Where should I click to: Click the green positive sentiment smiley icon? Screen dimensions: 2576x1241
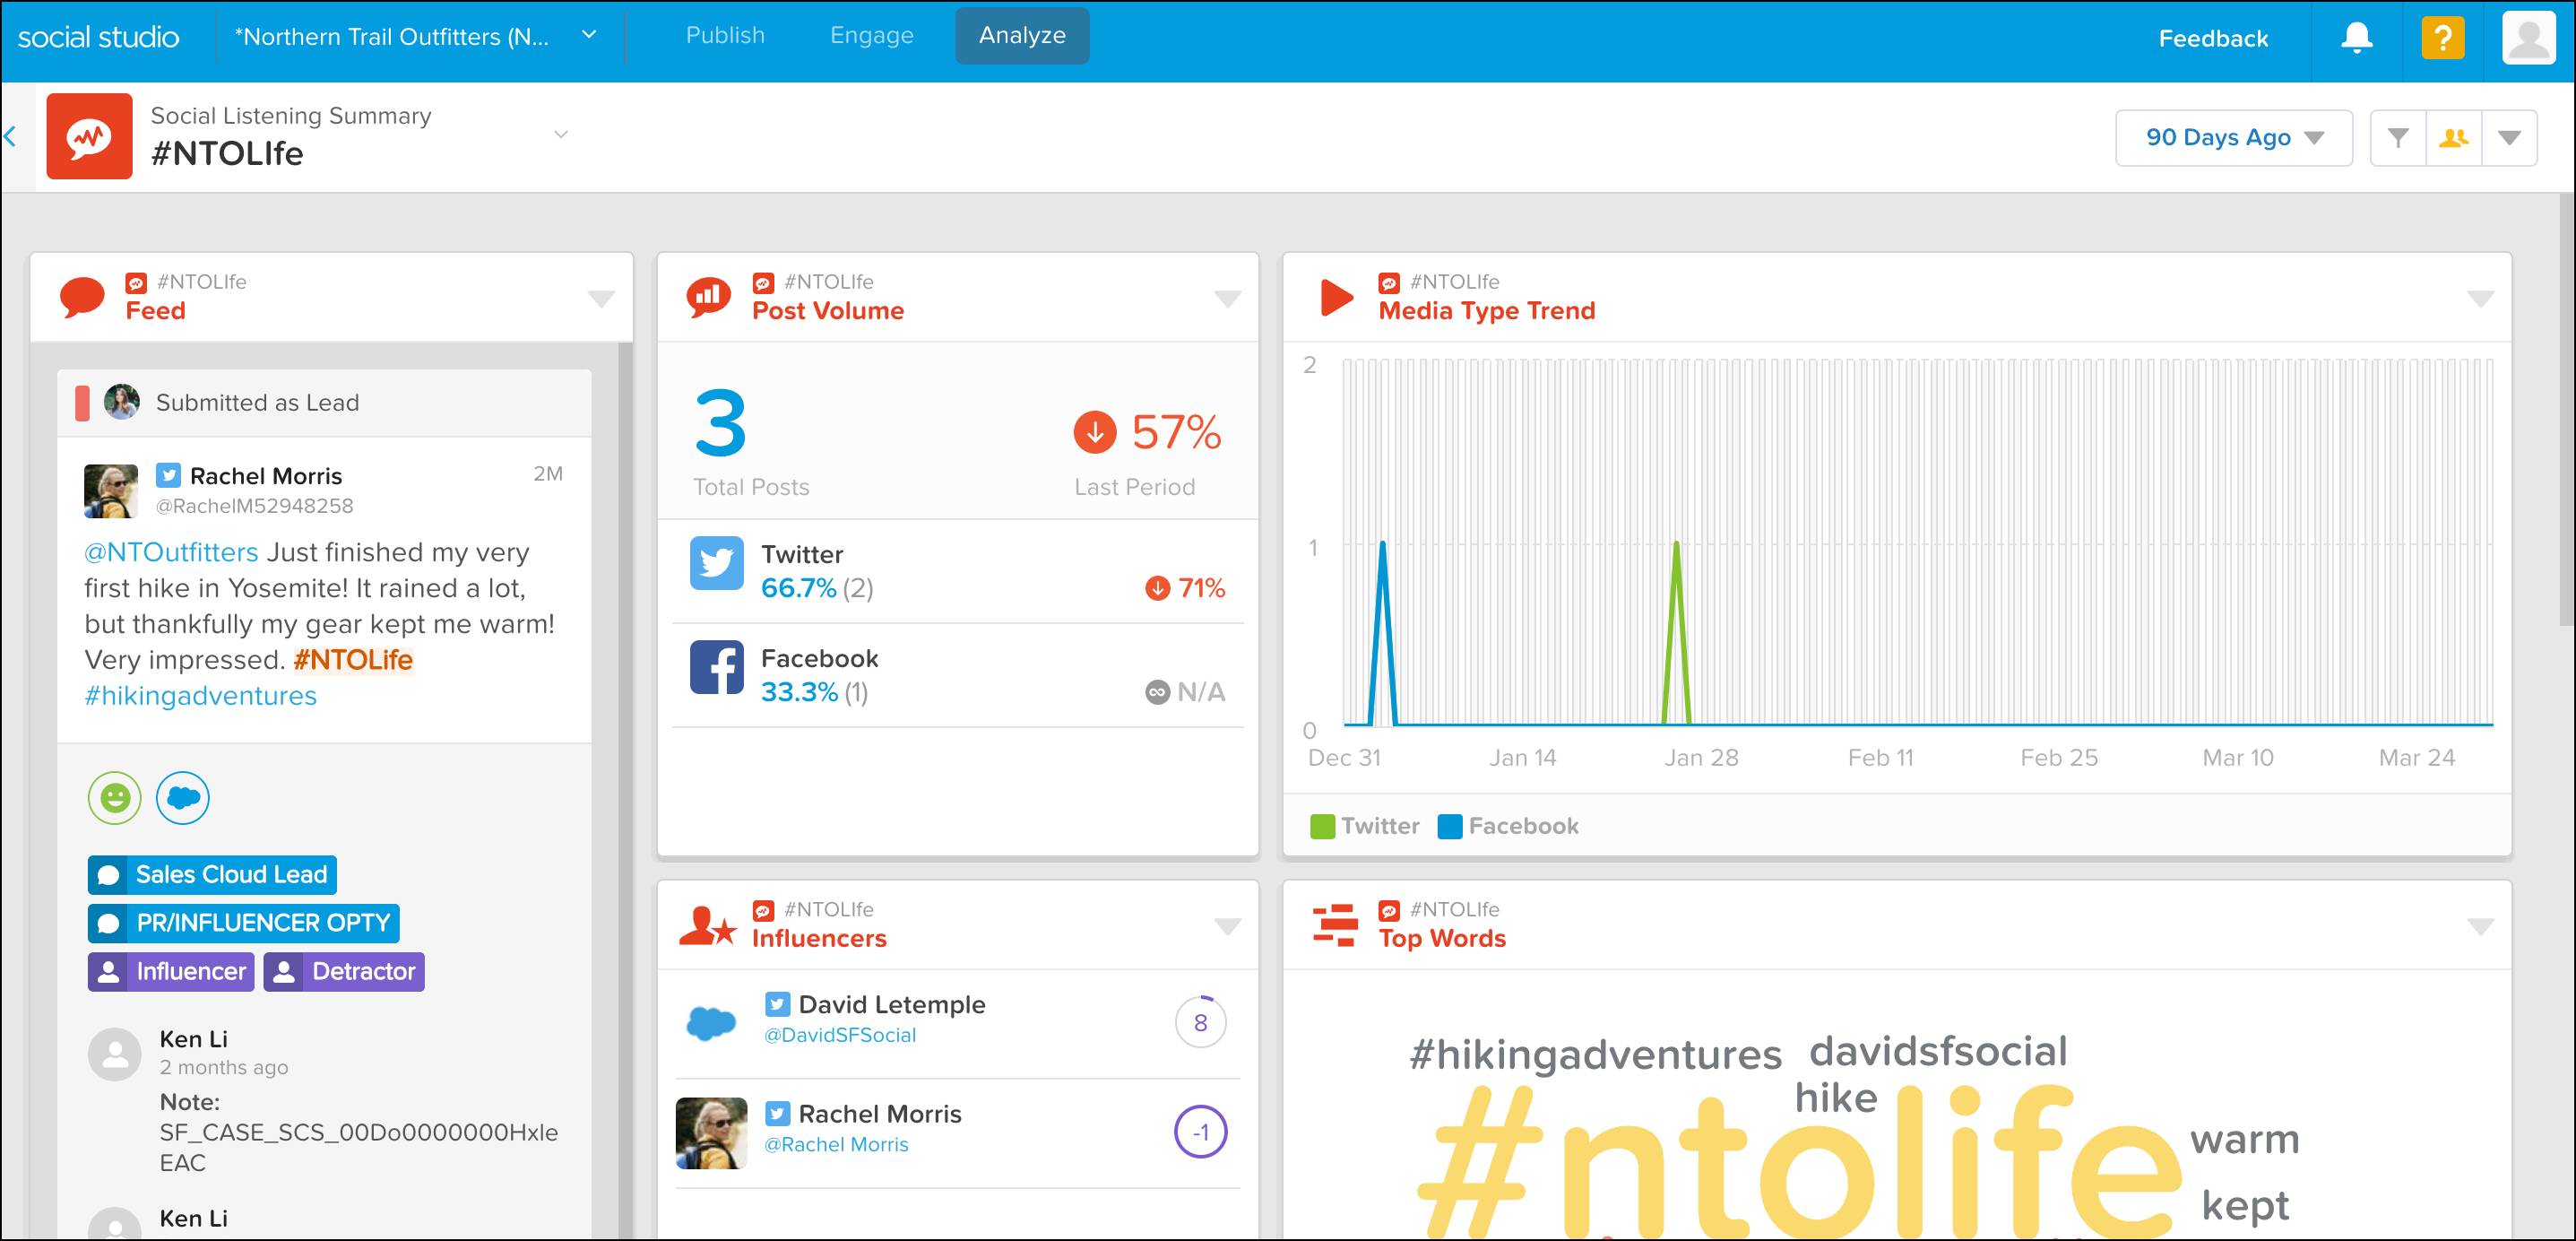[114, 798]
